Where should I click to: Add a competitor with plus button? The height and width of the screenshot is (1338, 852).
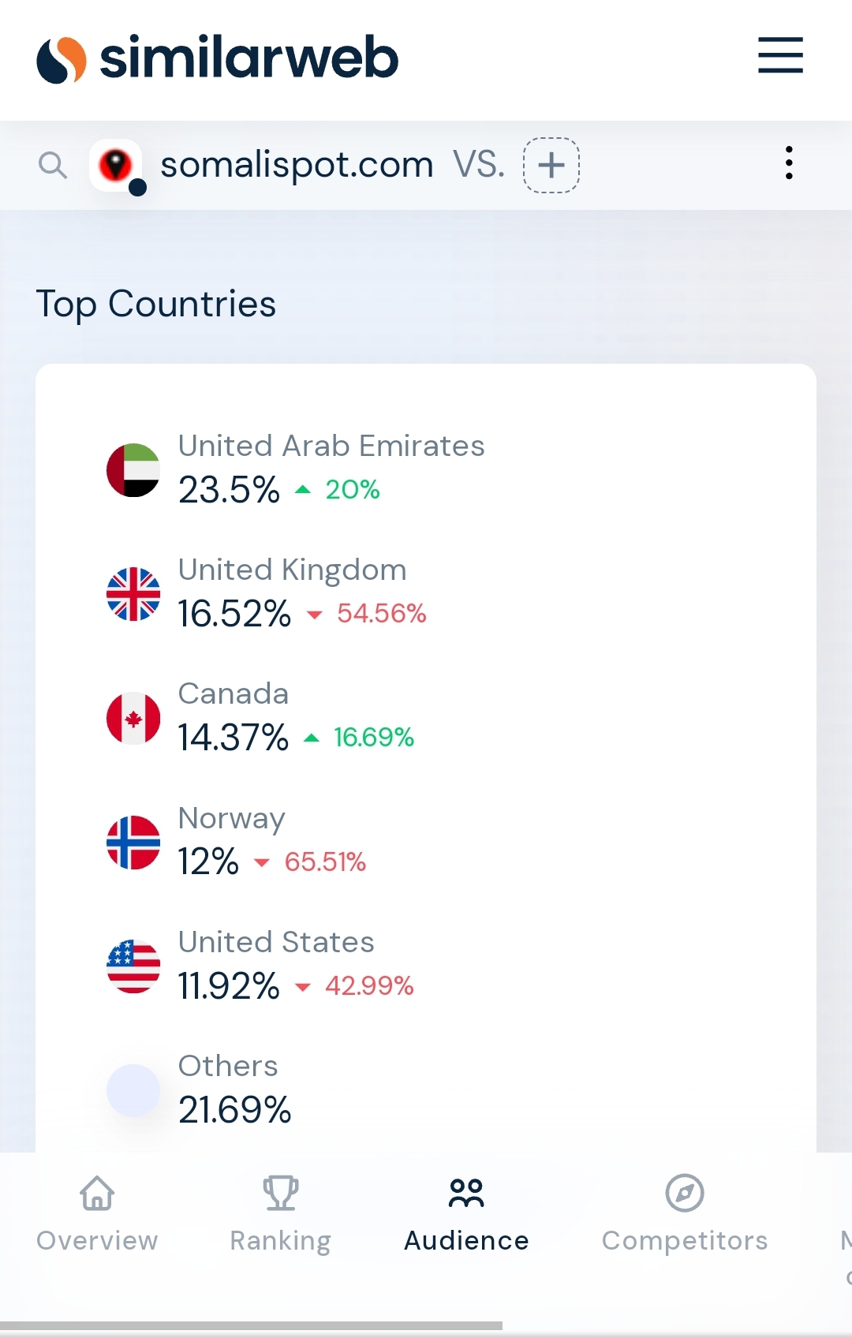click(x=551, y=165)
